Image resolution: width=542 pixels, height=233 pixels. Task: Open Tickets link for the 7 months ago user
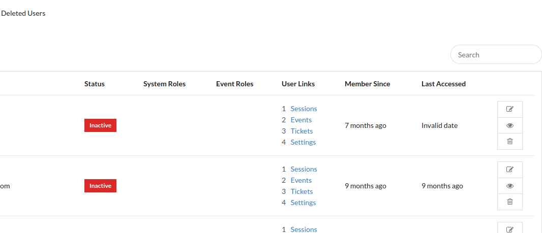click(302, 131)
